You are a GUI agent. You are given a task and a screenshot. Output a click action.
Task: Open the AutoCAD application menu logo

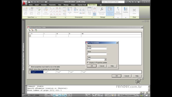24,3
